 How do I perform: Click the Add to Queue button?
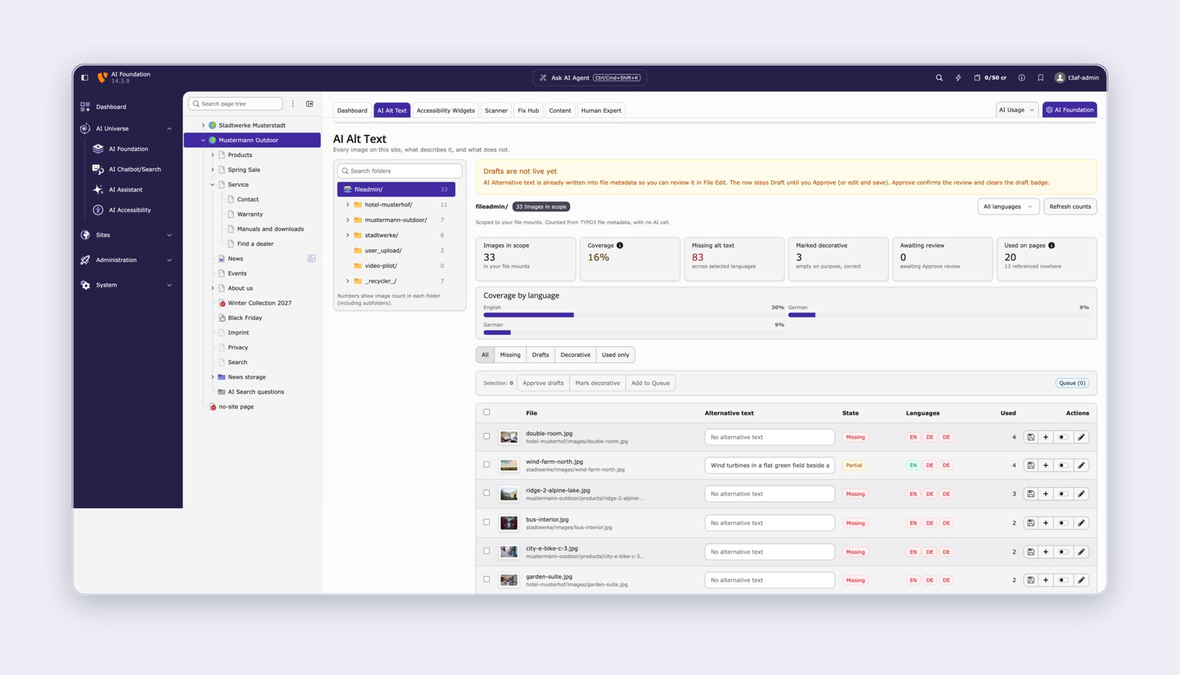(650, 383)
